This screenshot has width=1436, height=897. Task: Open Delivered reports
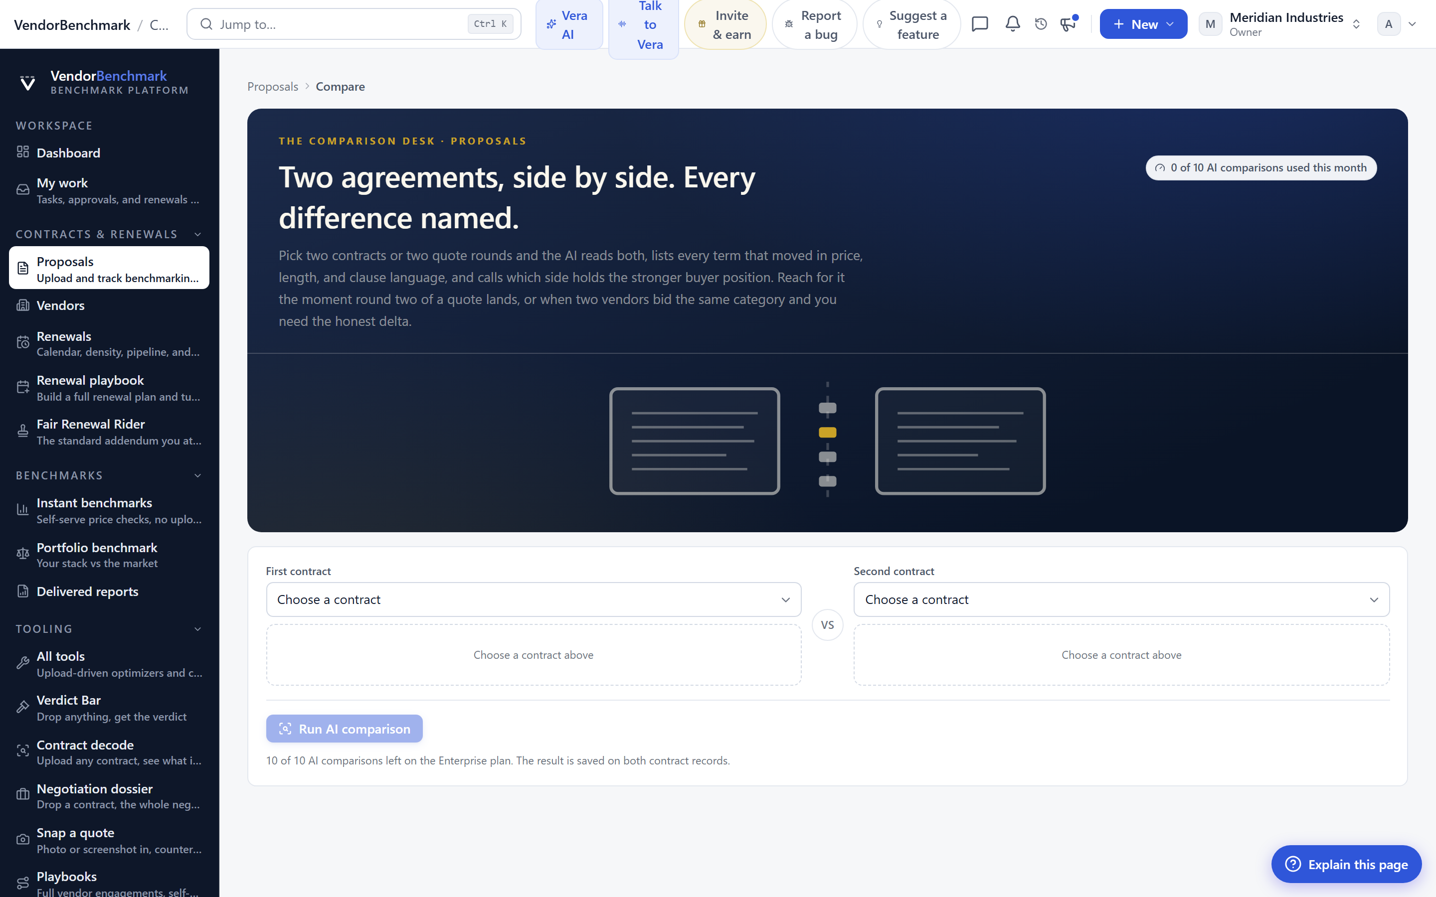pyautogui.click(x=109, y=591)
